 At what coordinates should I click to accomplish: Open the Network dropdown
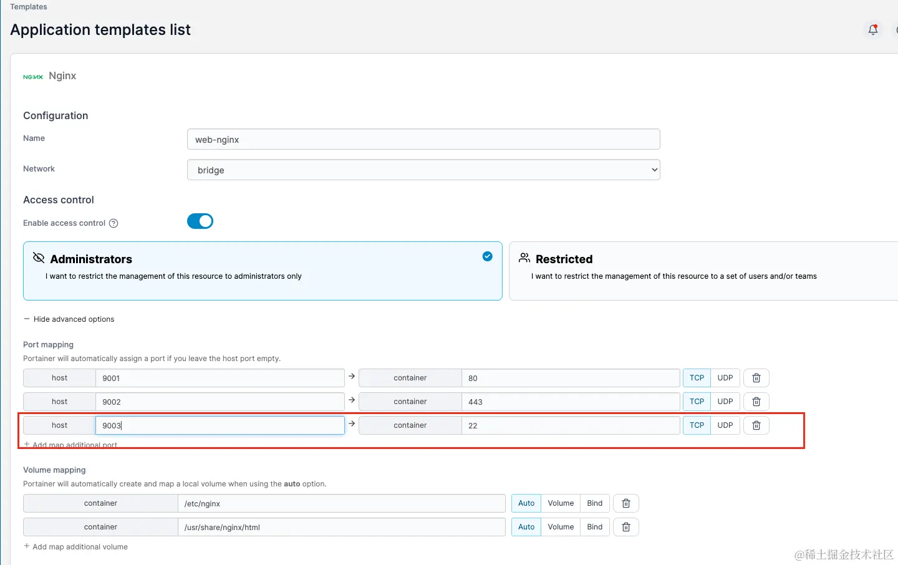(x=423, y=170)
